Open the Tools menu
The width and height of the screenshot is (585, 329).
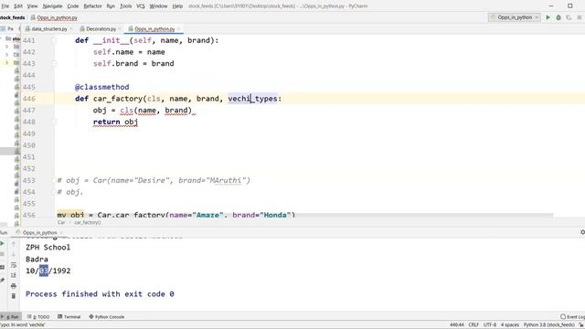[x=126, y=6]
